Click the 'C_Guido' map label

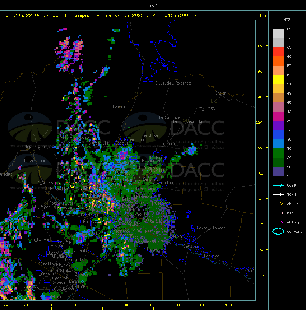point(45,183)
